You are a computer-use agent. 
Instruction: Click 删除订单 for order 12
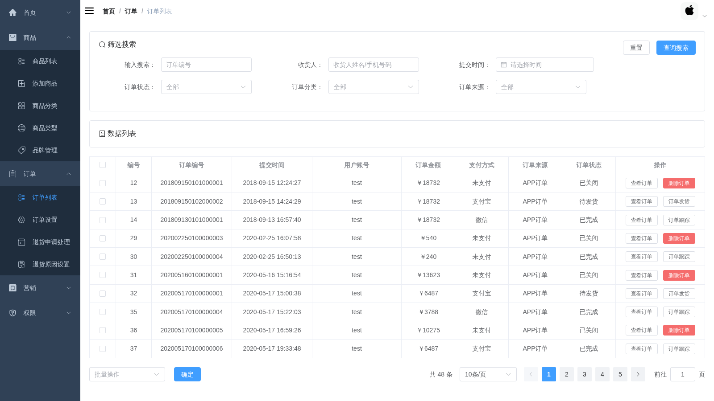pyautogui.click(x=679, y=183)
